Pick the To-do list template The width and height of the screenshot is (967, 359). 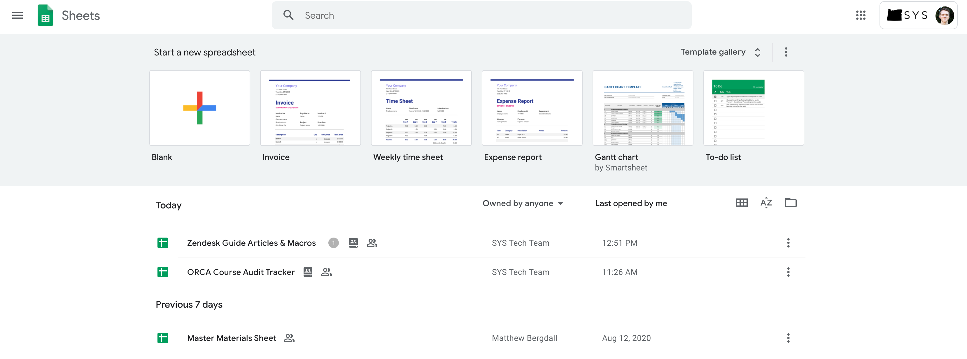click(x=753, y=108)
